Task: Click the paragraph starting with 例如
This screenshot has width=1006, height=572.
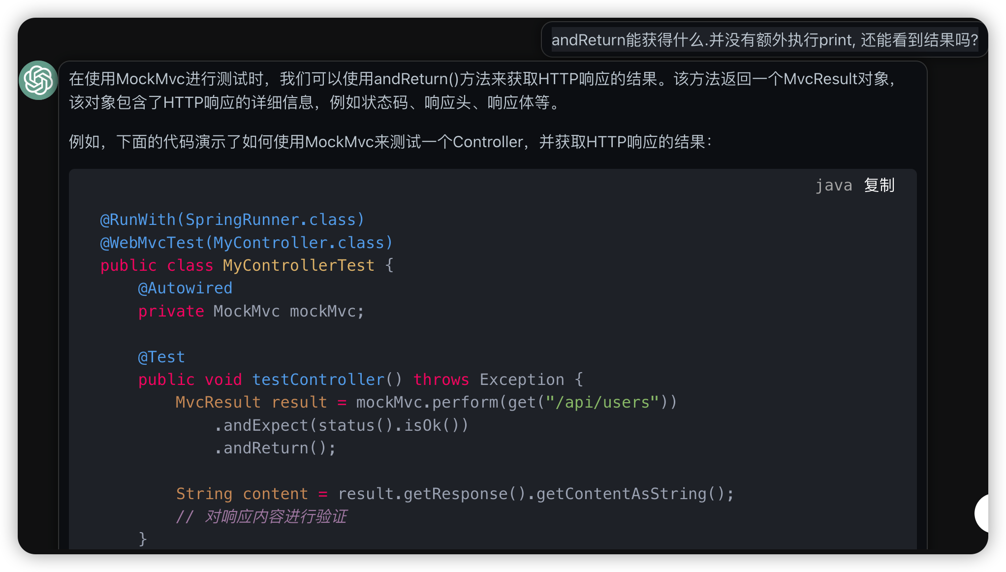Action: point(390,142)
